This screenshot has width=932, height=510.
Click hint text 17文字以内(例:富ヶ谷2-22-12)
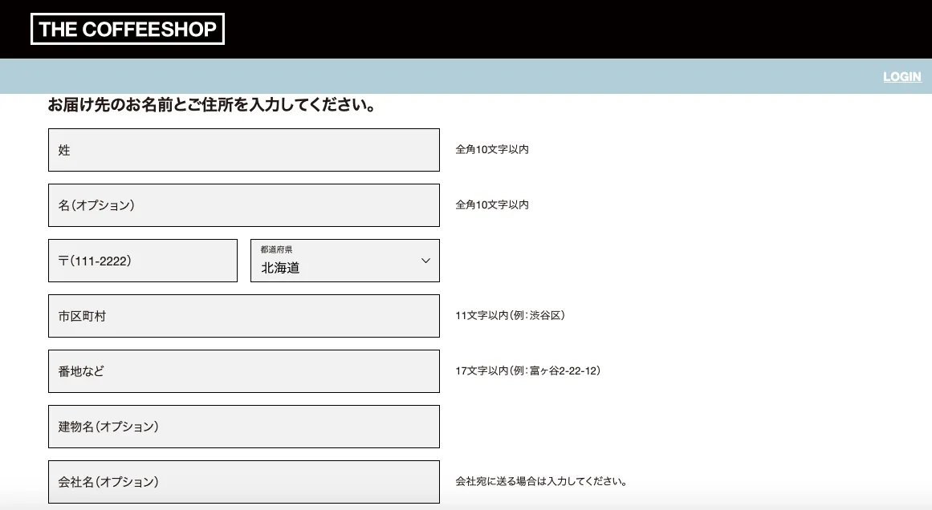tap(528, 370)
